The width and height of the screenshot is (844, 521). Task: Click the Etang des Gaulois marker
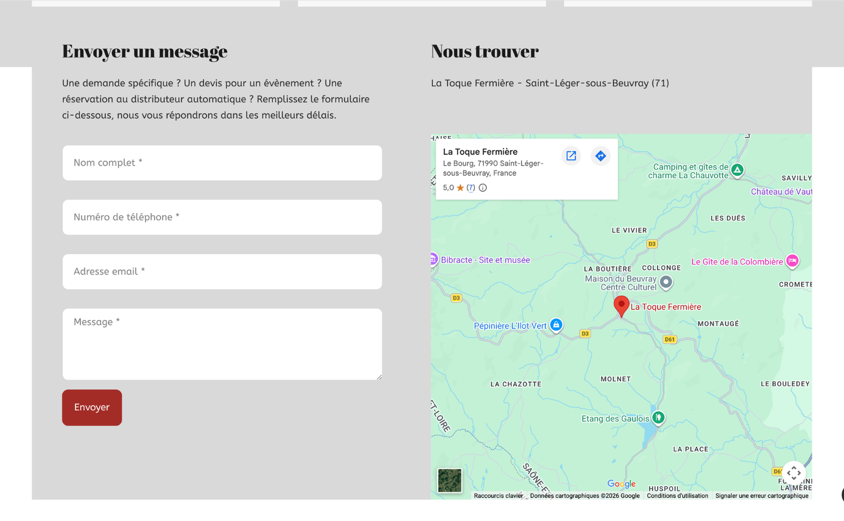[x=658, y=418]
